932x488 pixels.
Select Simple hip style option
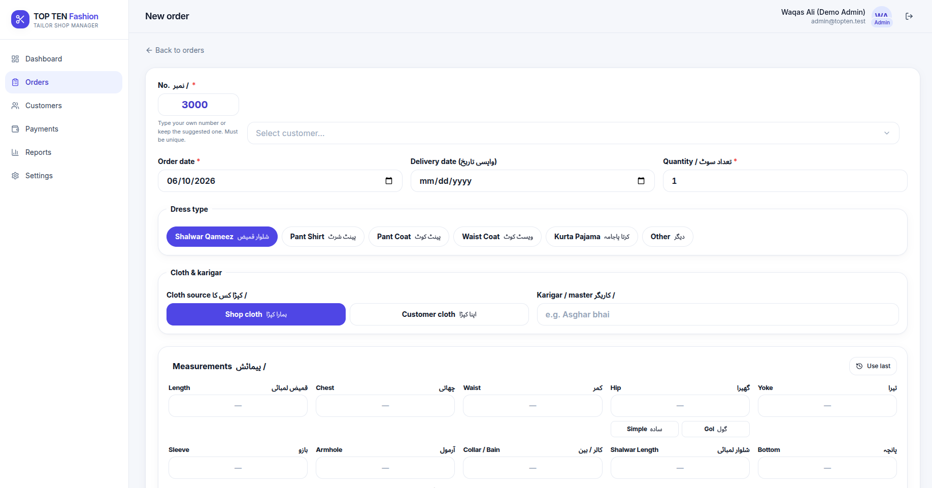(x=644, y=429)
